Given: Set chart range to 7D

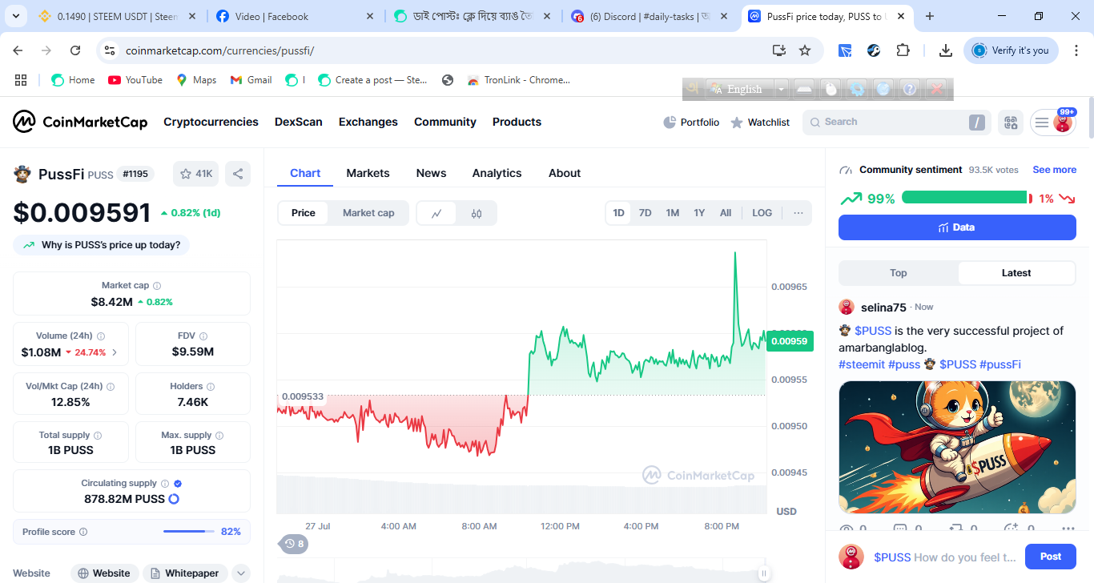Looking at the screenshot, I should coord(645,213).
